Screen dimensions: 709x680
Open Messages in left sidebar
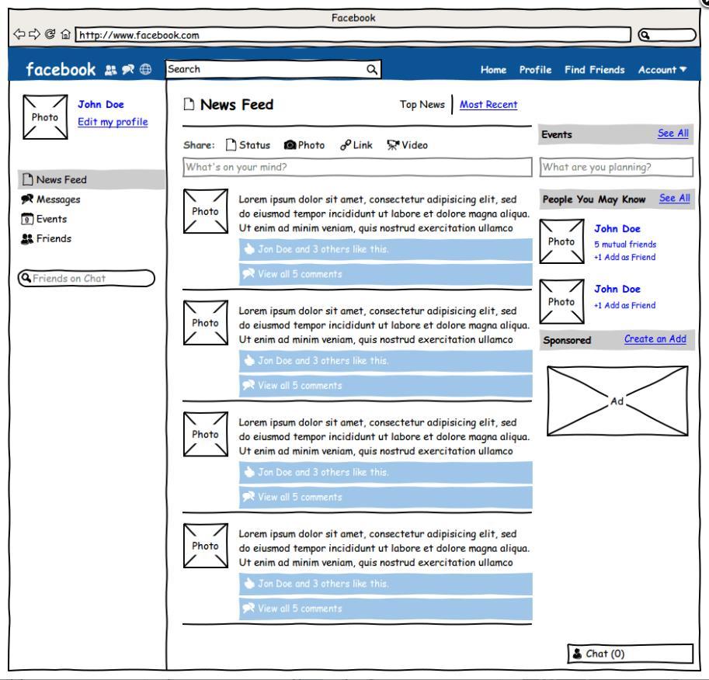[x=50, y=199]
